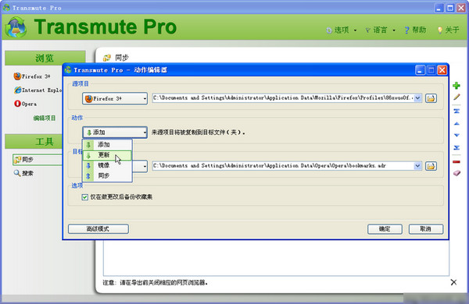
Task: Open the 语言 menu in header
Action: click(x=380, y=30)
